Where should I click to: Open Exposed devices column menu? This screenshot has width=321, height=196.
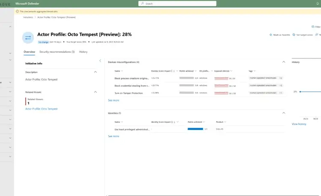click(x=231, y=71)
